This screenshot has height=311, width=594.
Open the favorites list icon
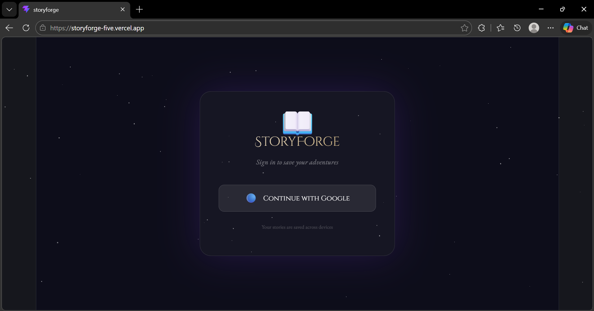coord(500,28)
